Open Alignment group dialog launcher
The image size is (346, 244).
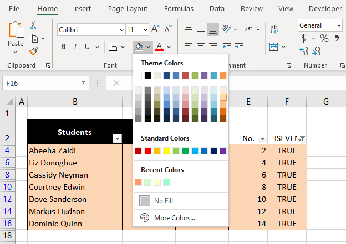click(x=289, y=65)
